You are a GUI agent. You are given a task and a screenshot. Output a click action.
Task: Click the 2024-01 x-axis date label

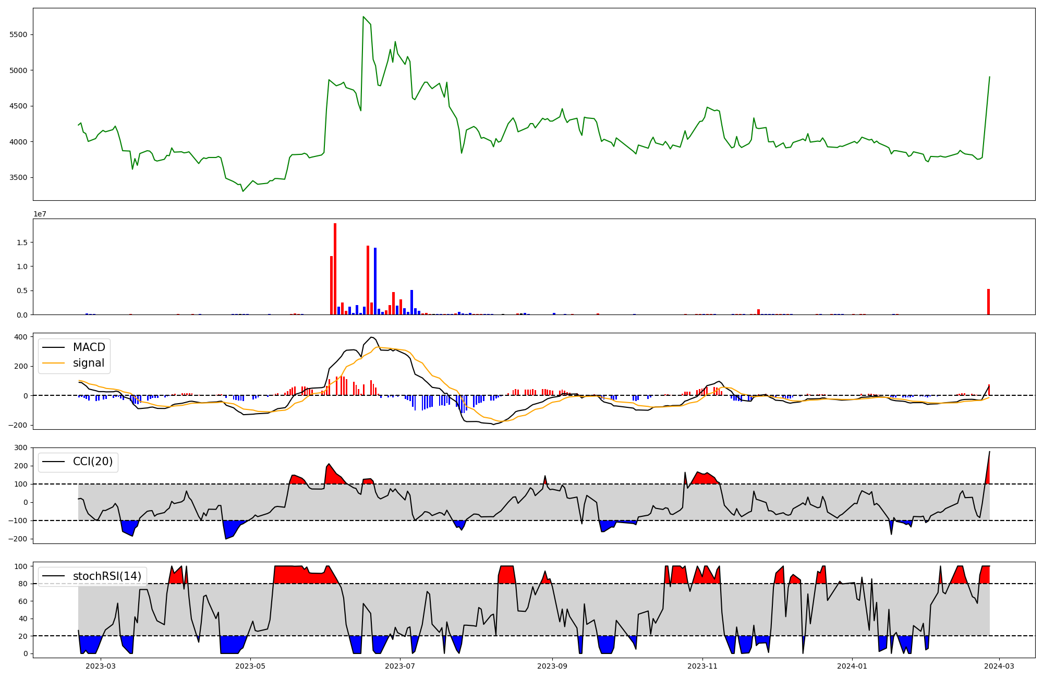(852, 666)
